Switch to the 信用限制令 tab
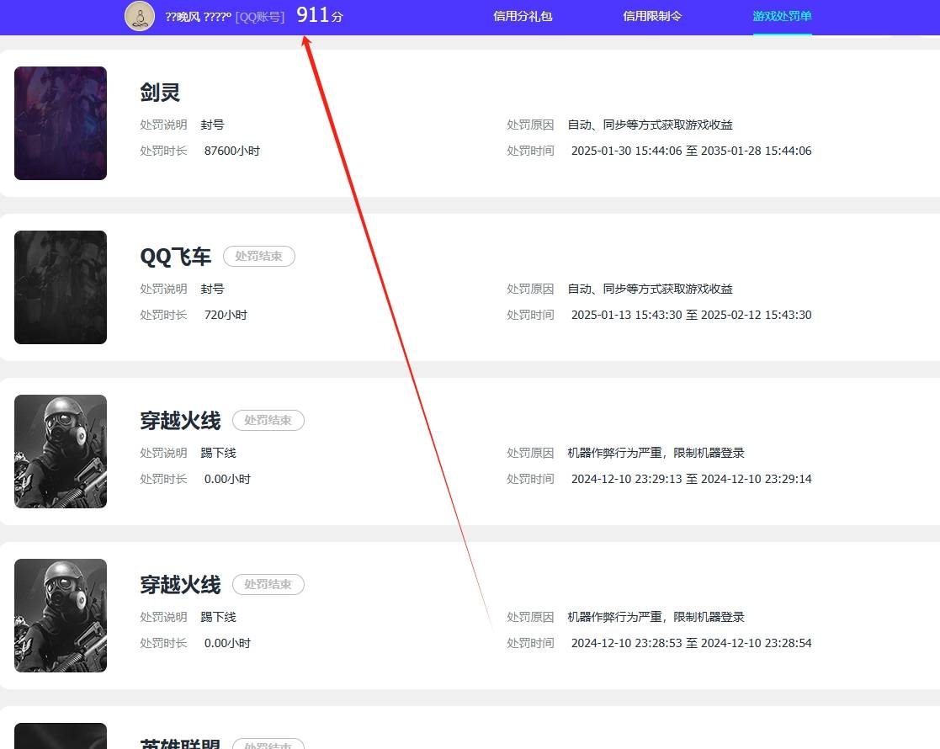 652,16
